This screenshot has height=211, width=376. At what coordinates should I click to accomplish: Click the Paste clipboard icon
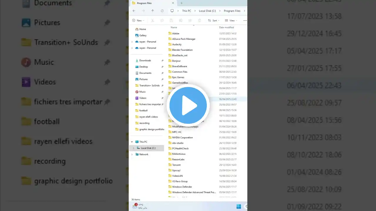point(171,21)
